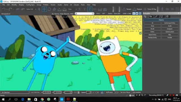
Task: Click the Undo arrow icon
Action: pos(4,9)
